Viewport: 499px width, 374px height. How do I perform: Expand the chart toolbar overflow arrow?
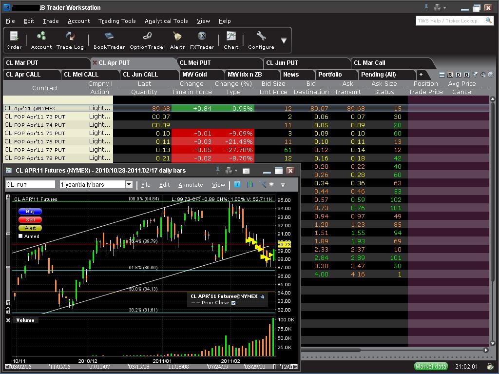tap(283, 185)
